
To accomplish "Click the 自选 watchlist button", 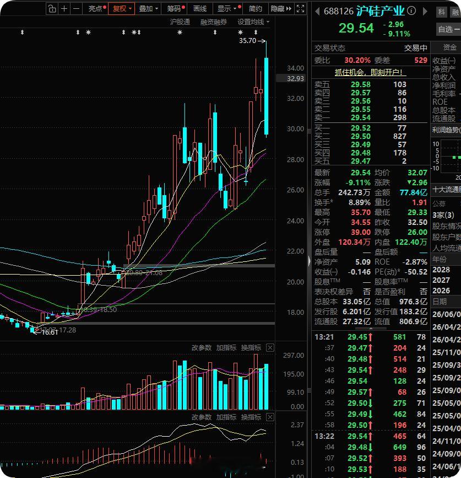I will pyautogui.click(x=448, y=29).
